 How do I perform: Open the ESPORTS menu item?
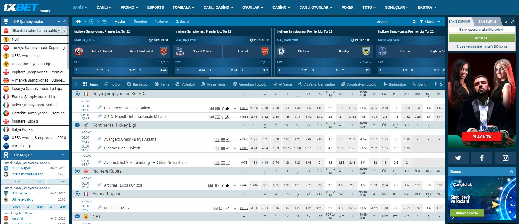pos(155,7)
